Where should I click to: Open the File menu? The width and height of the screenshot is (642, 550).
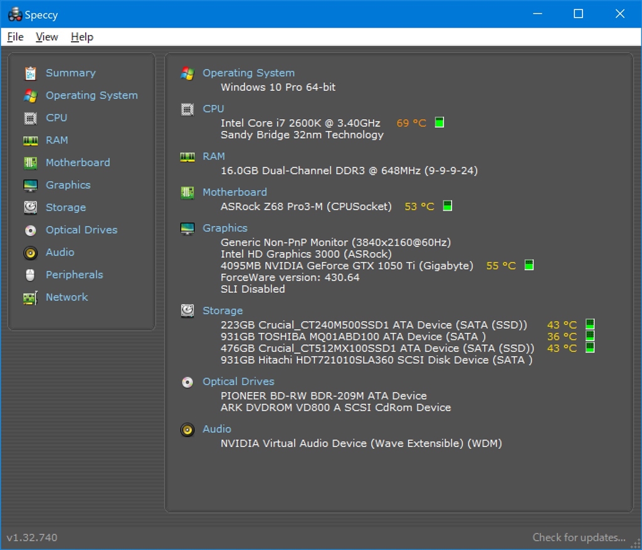click(x=16, y=37)
